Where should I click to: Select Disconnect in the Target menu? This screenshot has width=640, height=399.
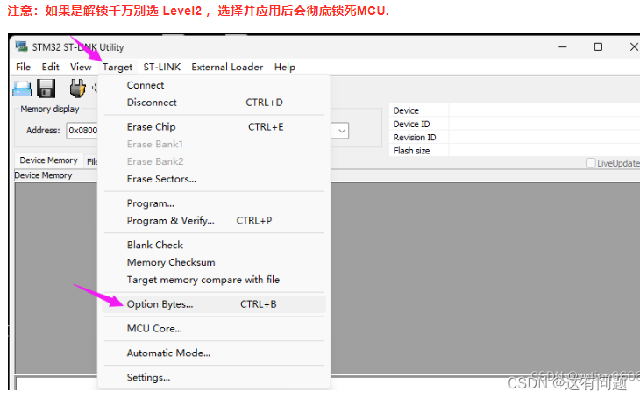click(214, 103)
